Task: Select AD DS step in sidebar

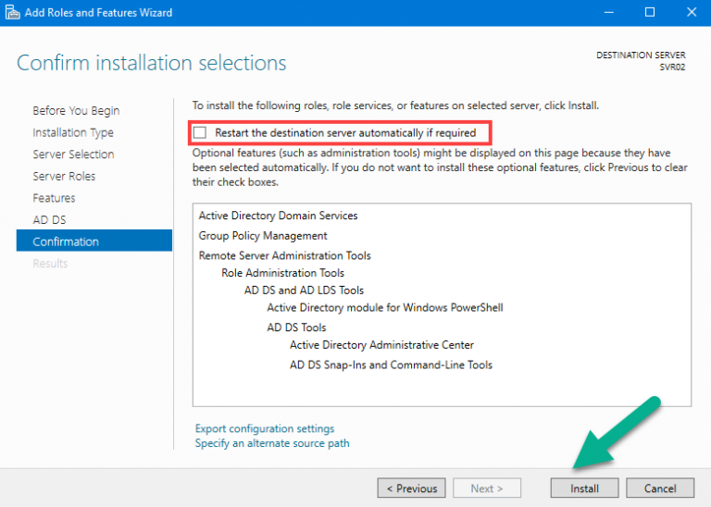Action: (x=49, y=220)
